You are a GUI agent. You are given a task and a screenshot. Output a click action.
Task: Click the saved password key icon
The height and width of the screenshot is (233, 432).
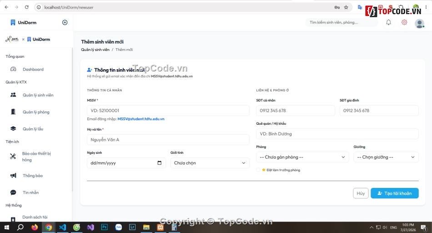tap(337, 7)
